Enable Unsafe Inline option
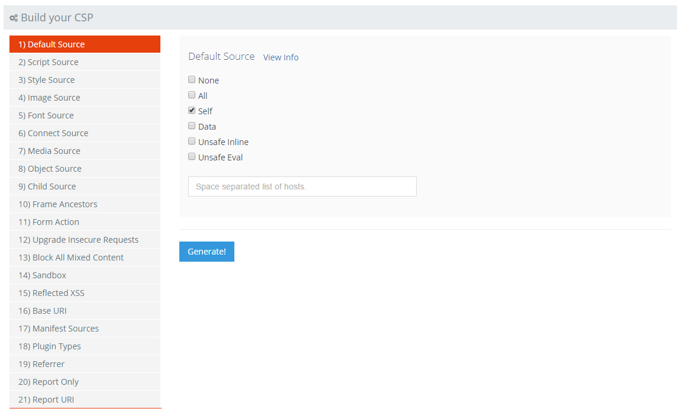 tap(192, 141)
